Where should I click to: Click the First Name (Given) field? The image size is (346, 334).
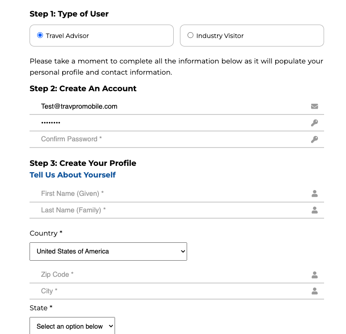[170, 194]
